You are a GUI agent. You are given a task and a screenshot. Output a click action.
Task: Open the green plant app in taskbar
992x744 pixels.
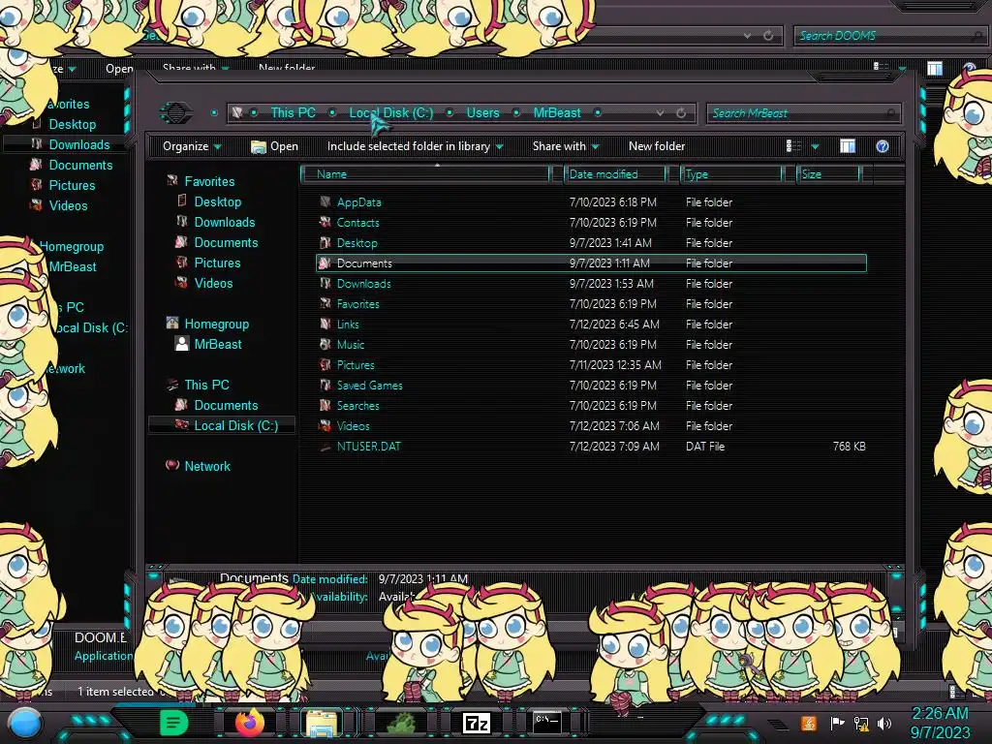coord(401,723)
